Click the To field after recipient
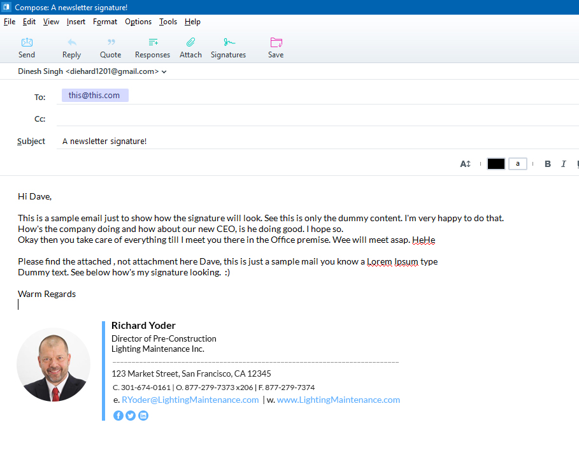The height and width of the screenshot is (457, 579). coord(354,96)
